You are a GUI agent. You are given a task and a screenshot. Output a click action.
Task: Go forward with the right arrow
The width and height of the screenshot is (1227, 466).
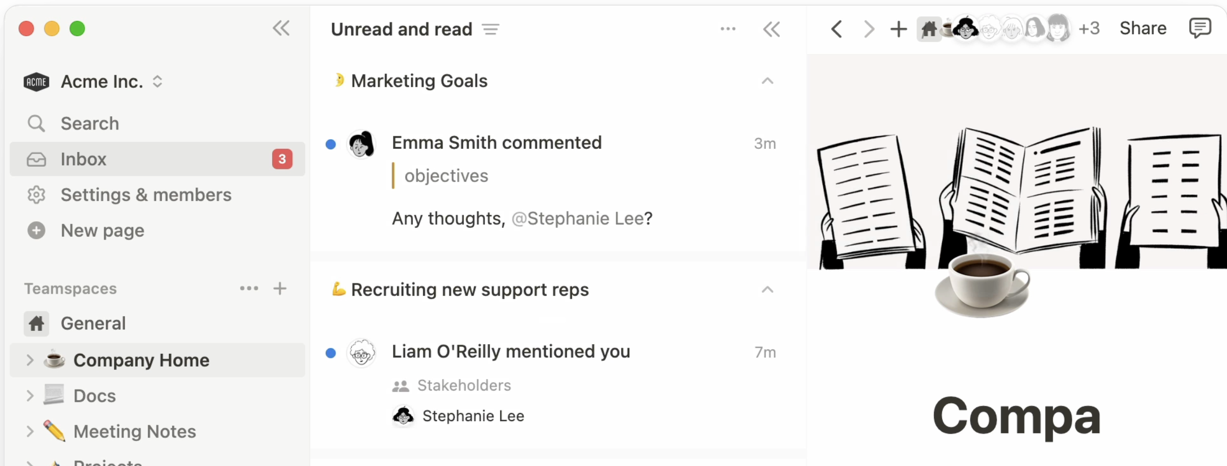coord(868,29)
